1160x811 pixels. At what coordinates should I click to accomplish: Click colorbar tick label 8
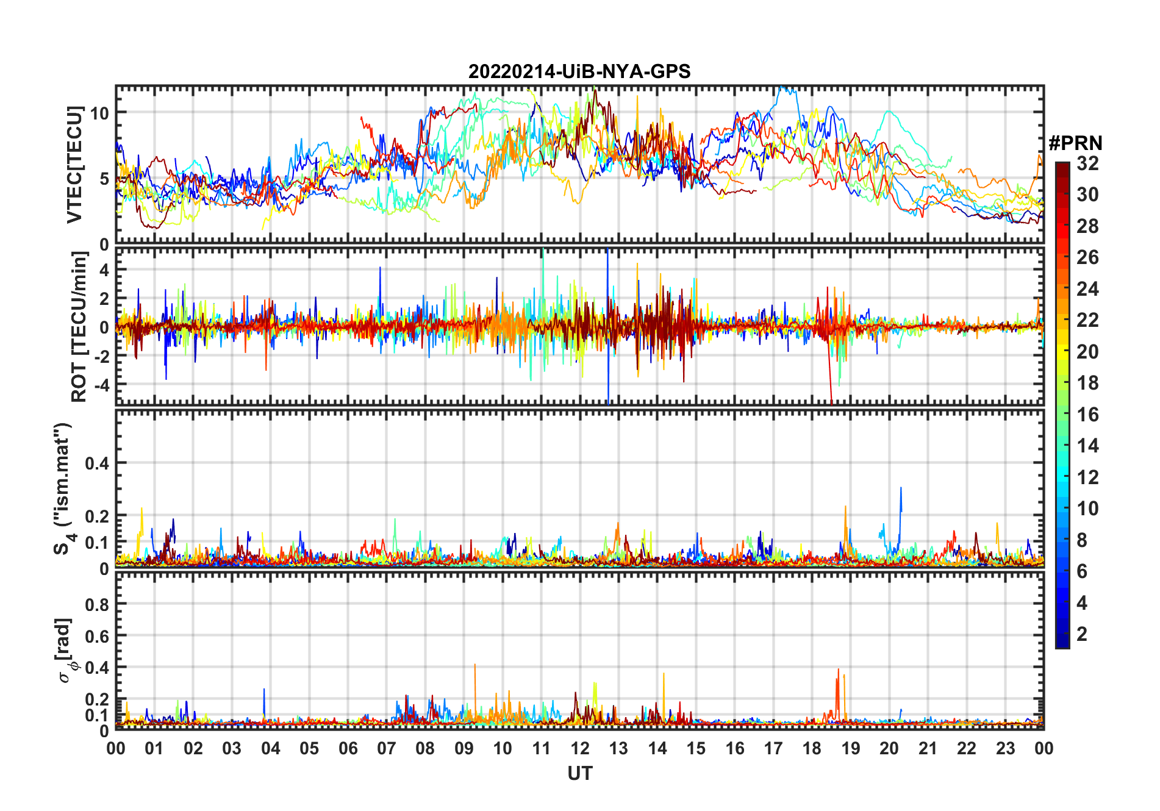click(1082, 540)
